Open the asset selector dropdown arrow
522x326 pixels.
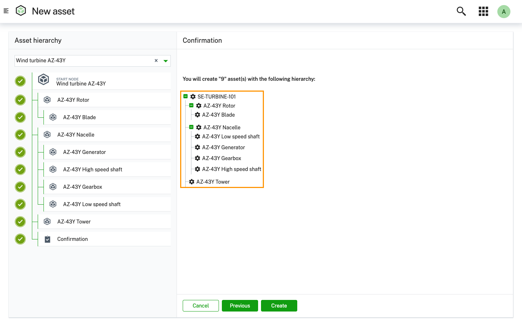pyautogui.click(x=166, y=60)
